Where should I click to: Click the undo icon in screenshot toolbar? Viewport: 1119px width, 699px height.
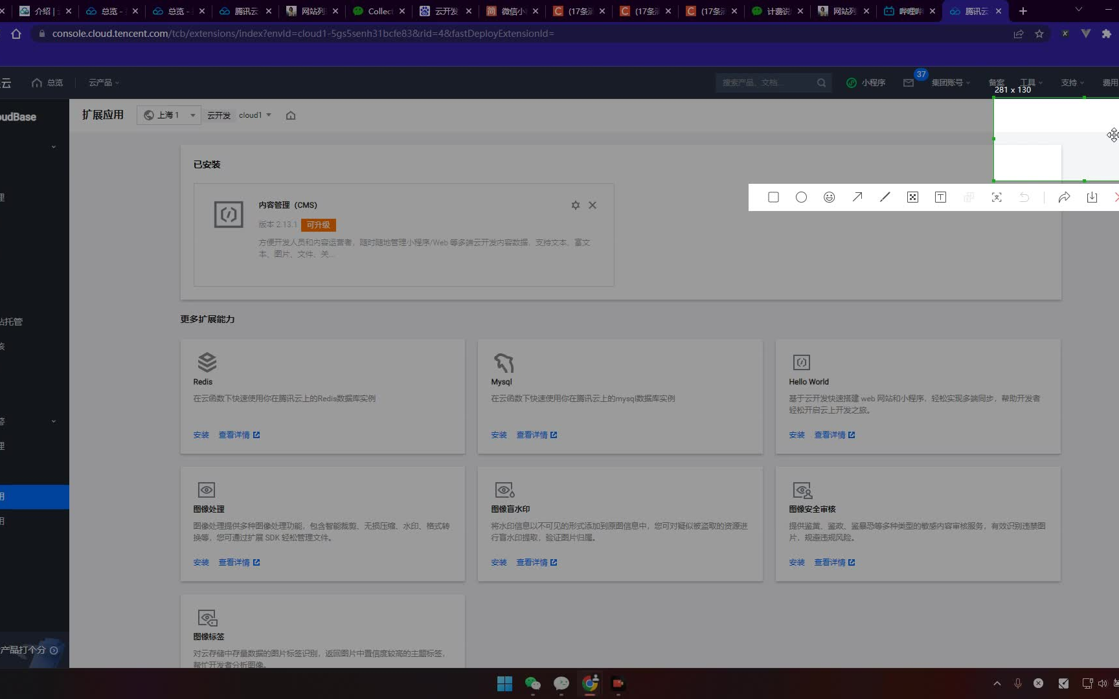point(1024,197)
